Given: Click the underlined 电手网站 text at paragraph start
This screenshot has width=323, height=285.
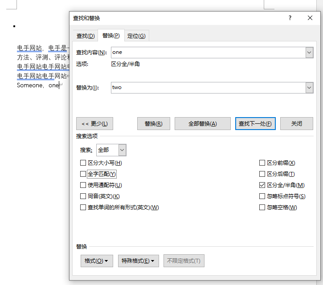Looking at the screenshot, I should point(29,48).
